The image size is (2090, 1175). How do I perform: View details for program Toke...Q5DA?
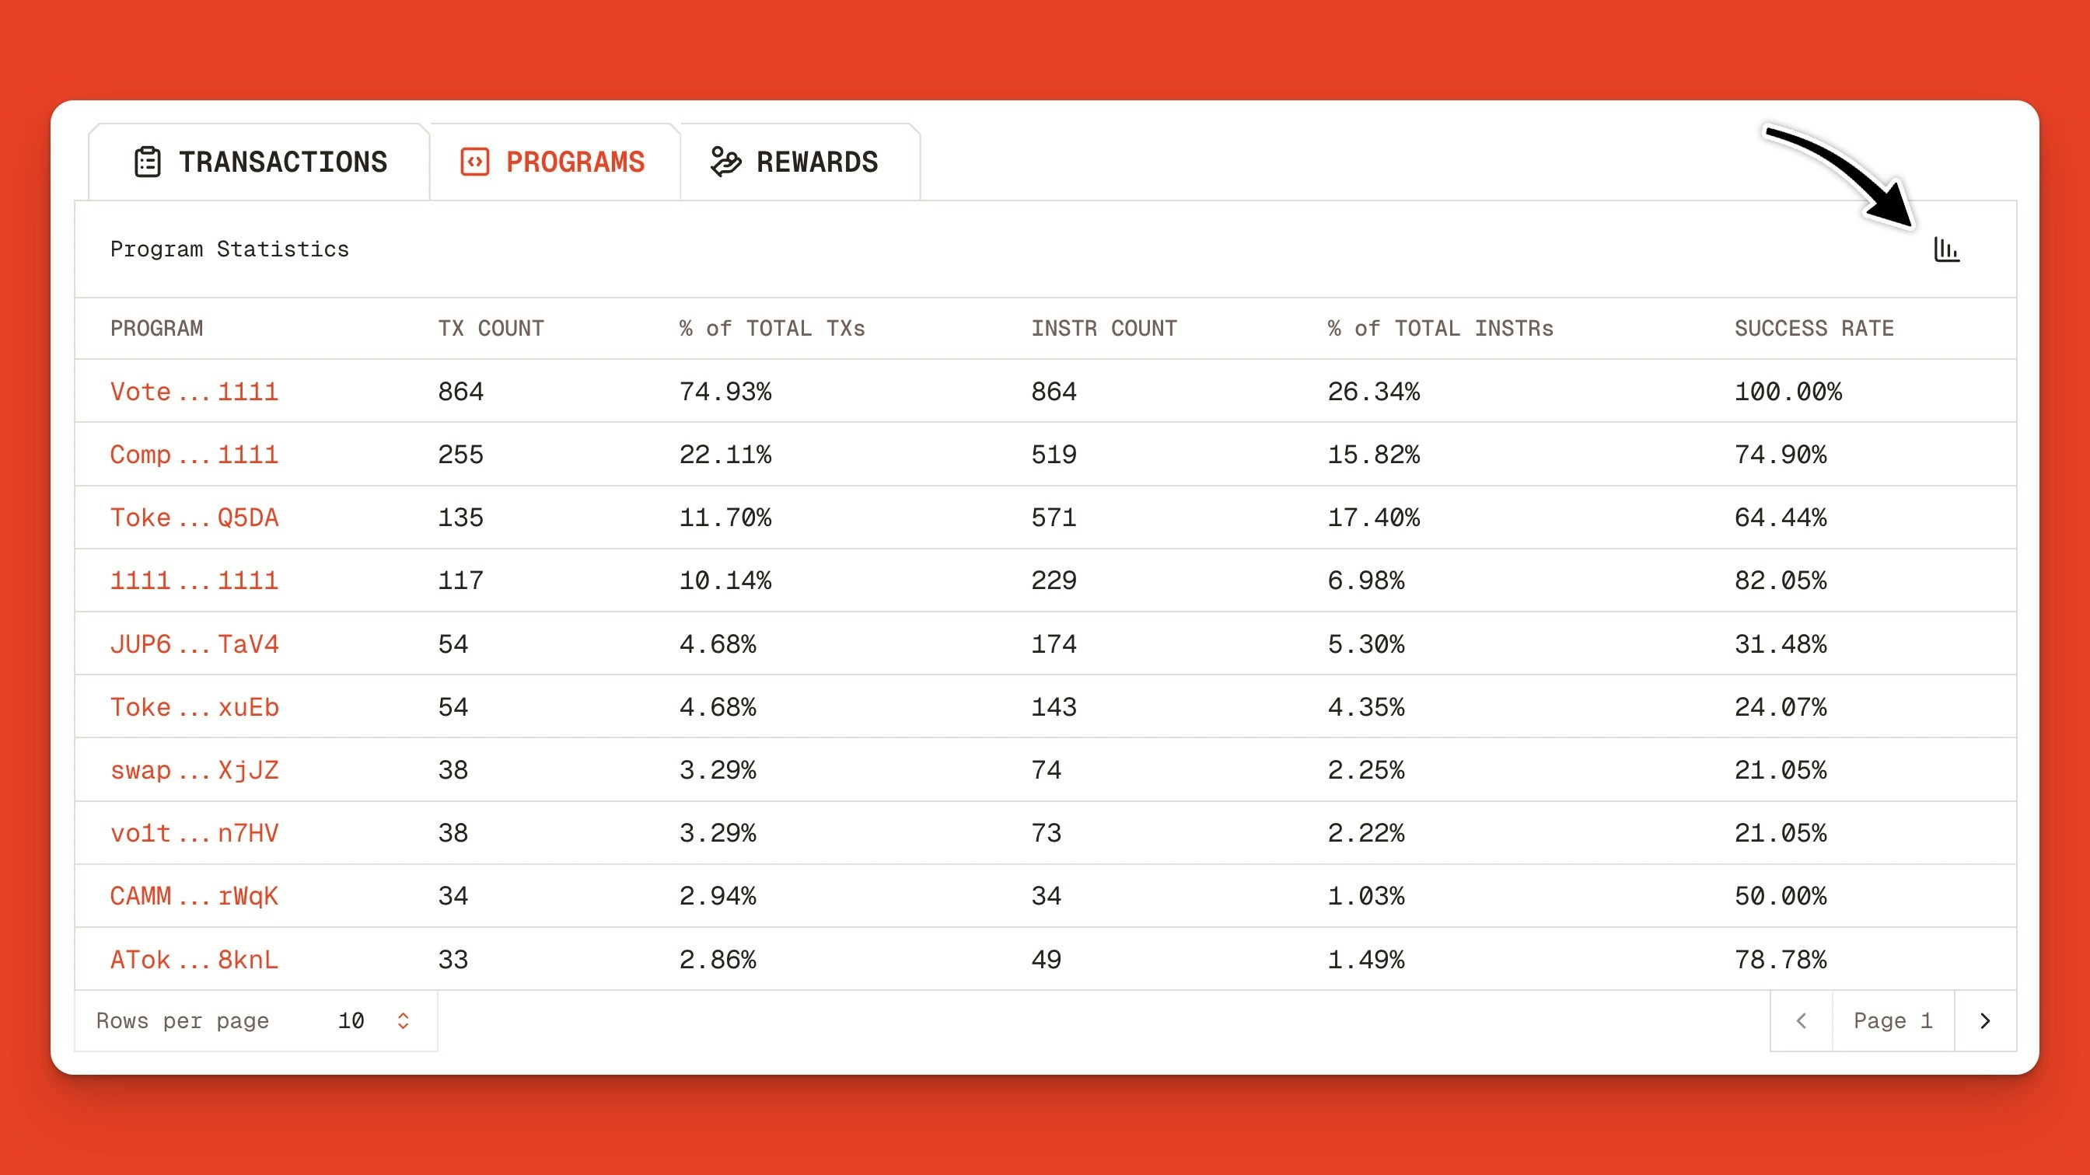click(x=194, y=518)
